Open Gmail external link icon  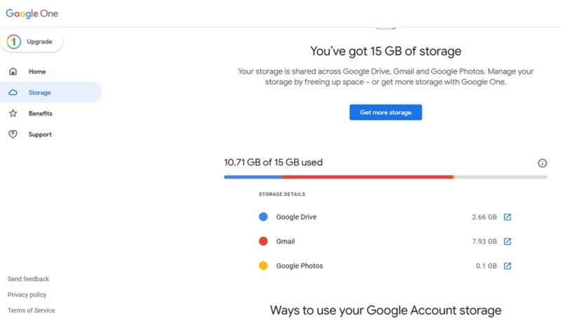[507, 241]
